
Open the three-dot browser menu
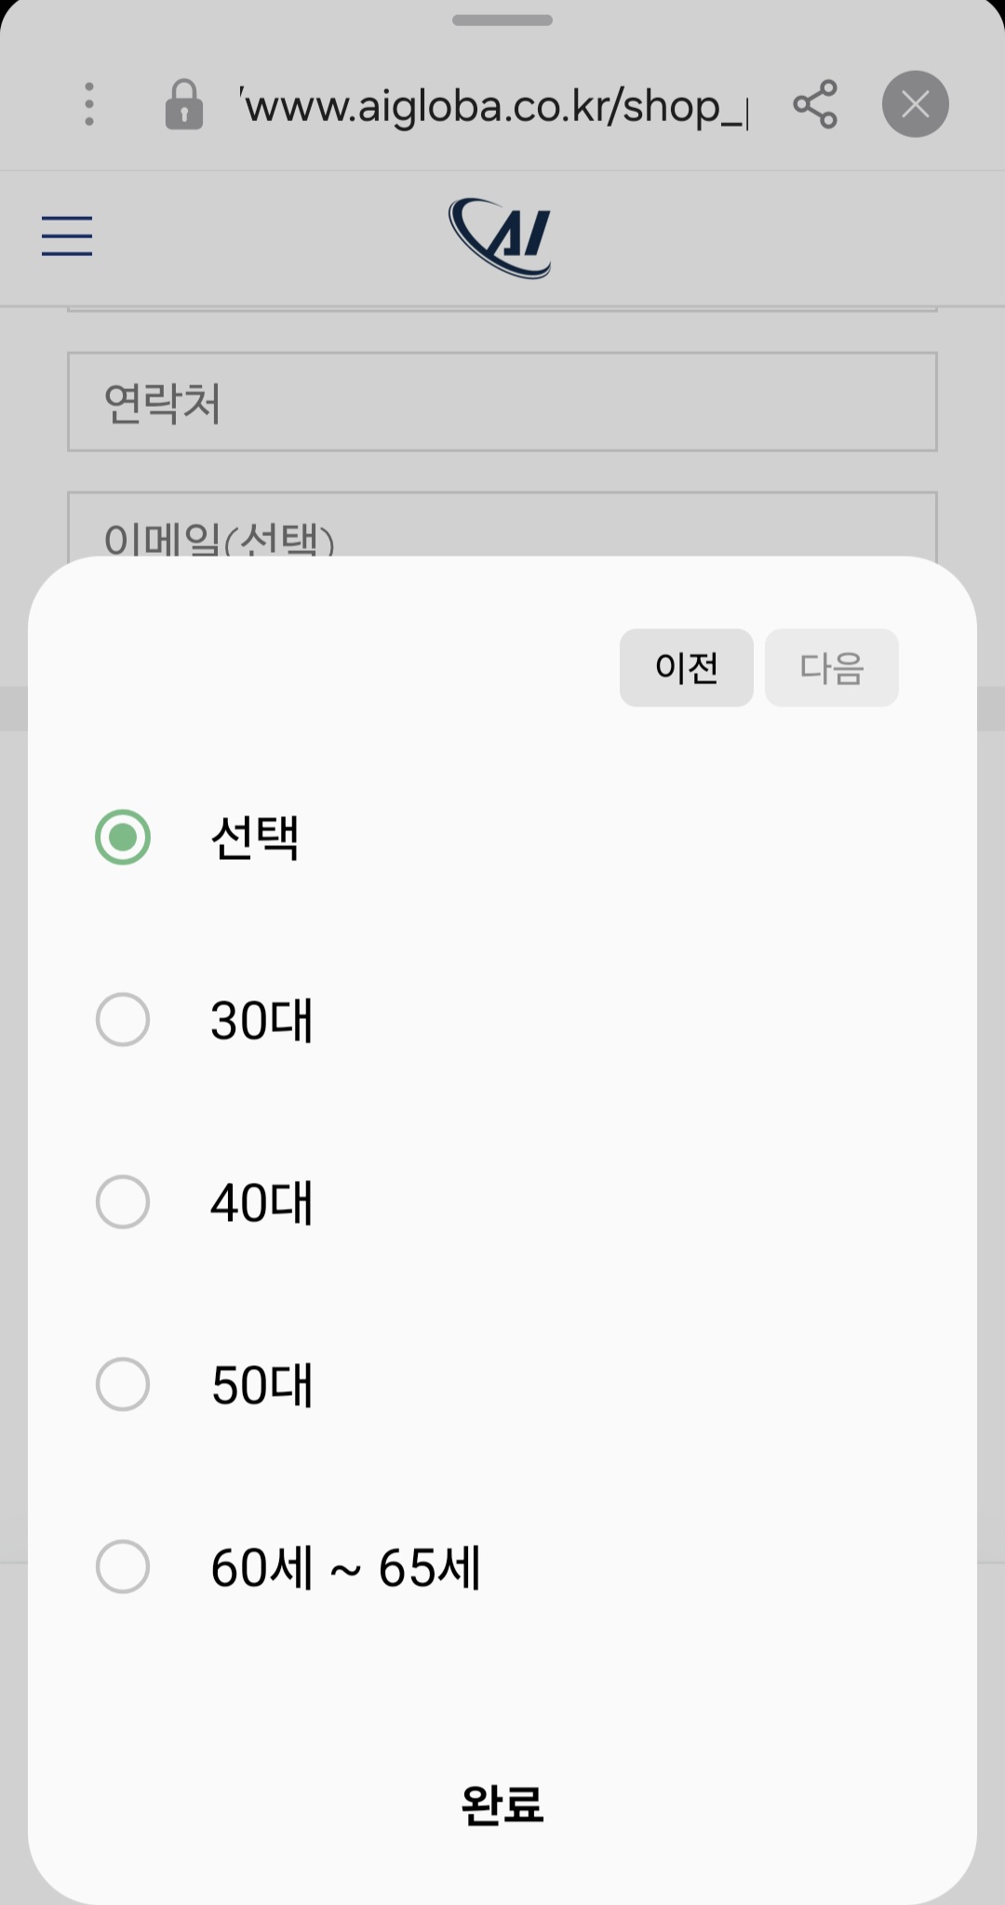(89, 104)
